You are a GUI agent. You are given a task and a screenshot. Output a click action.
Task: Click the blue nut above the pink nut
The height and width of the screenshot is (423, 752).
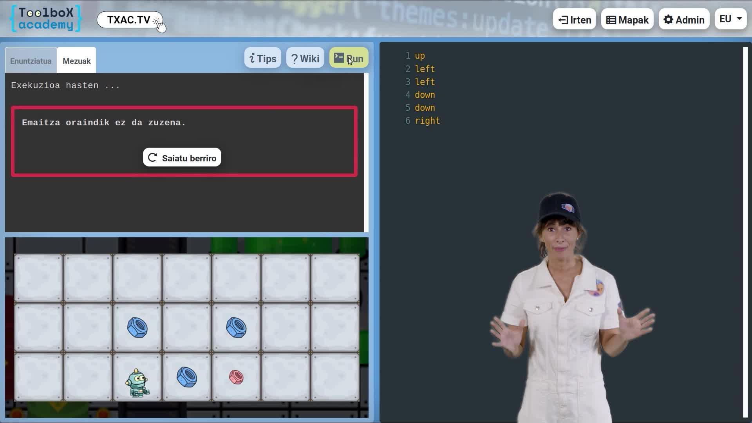click(x=236, y=327)
